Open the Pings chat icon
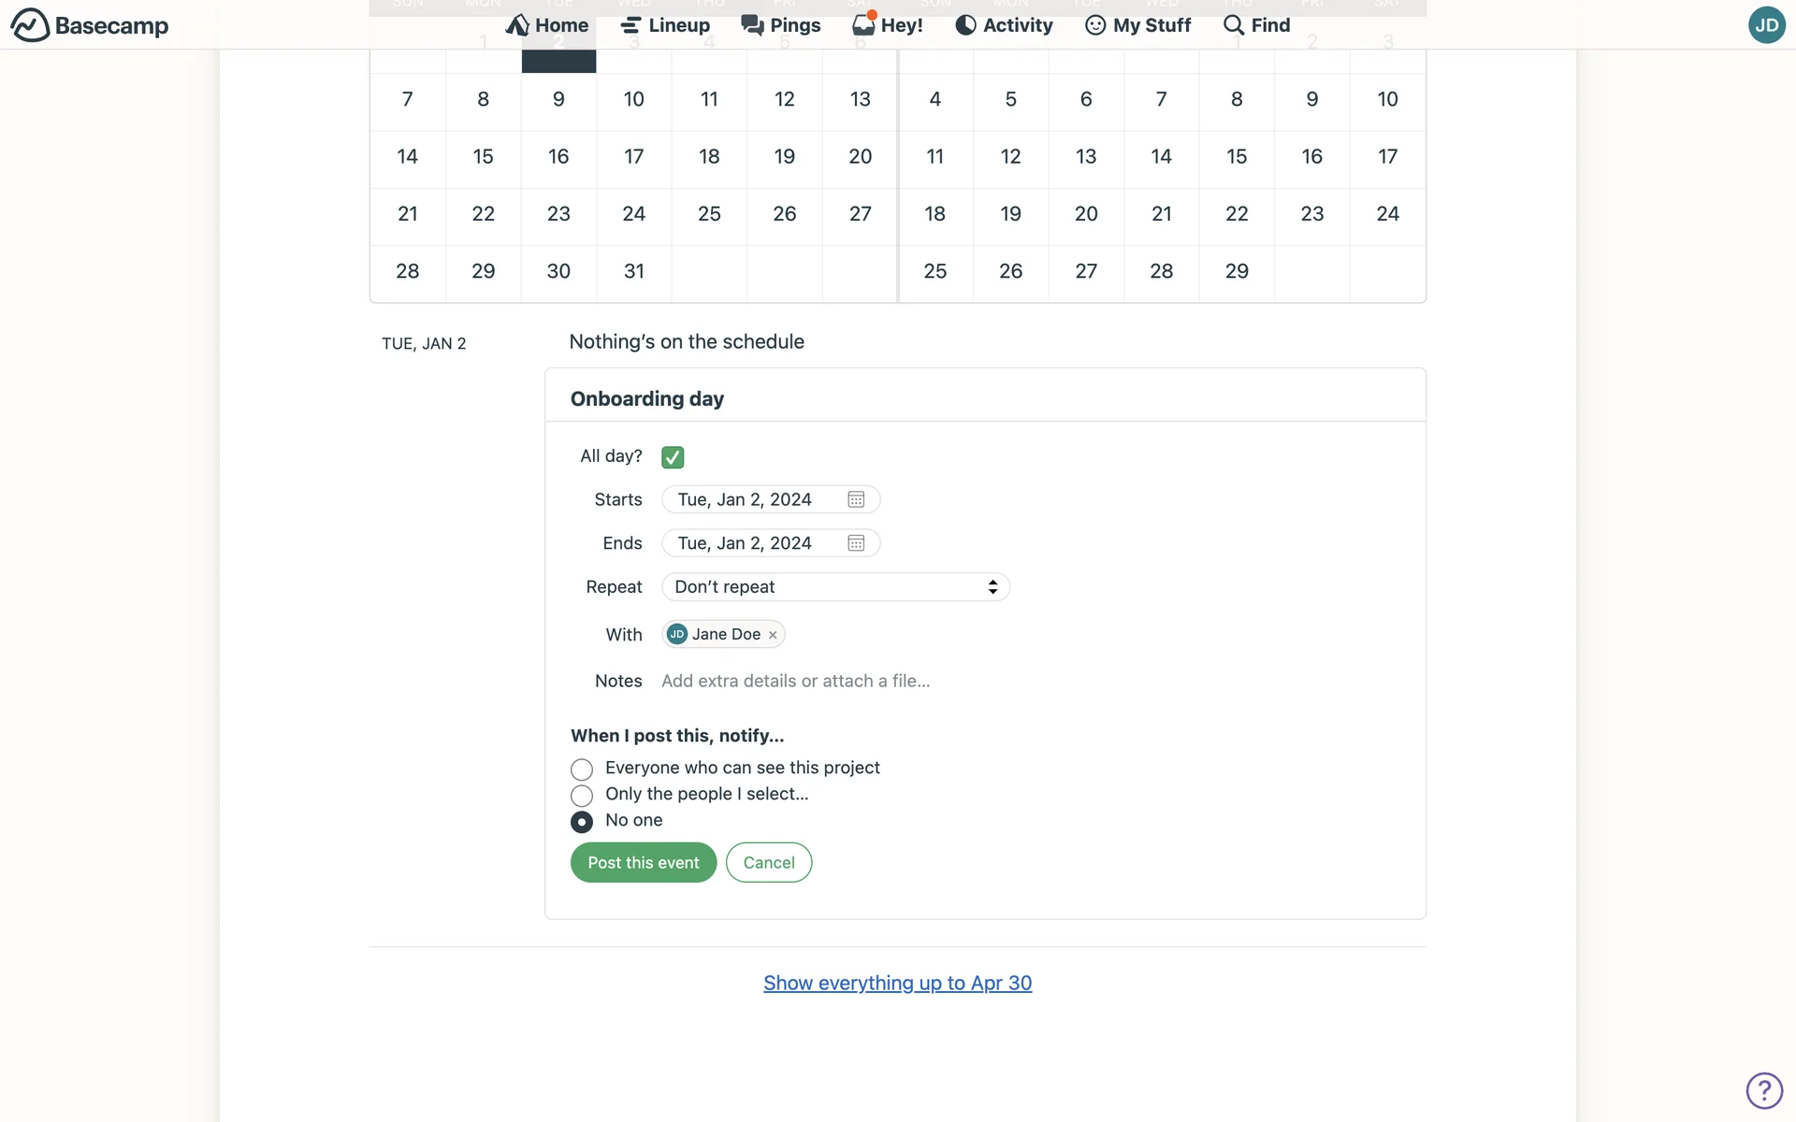Viewport: 1796px width, 1122px height. [752, 24]
